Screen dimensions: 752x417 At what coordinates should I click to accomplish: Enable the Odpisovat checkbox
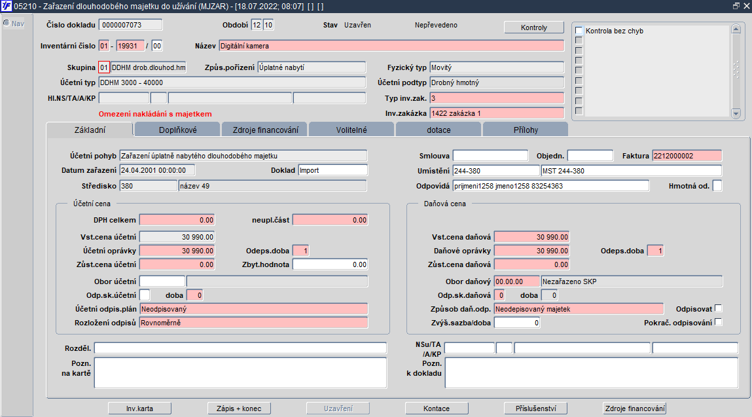pos(719,308)
